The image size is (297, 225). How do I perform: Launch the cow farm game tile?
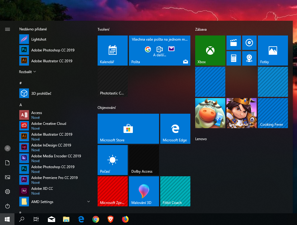[210, 113]
